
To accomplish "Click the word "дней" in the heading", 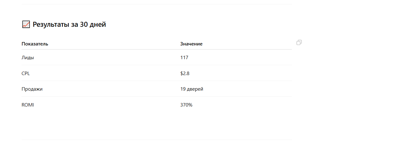I will coord(98,25).
